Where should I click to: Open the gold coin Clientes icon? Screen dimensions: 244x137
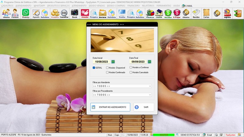(x=186, y=13)
